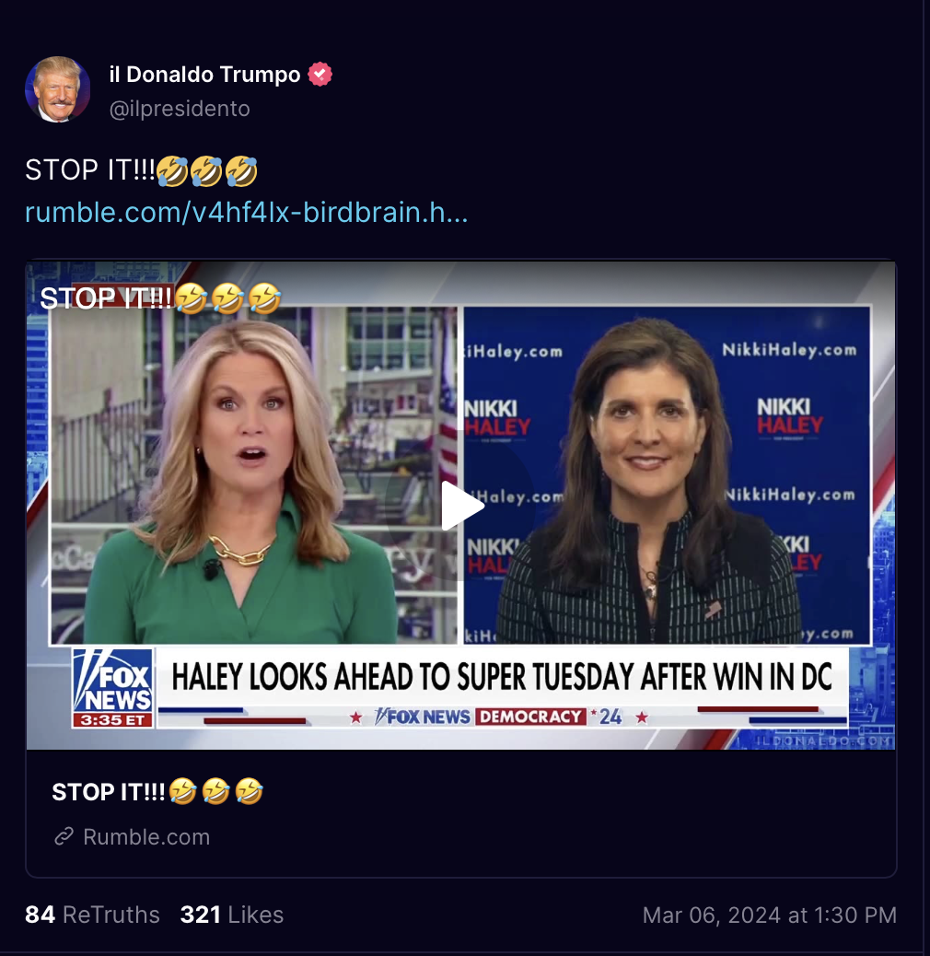Screen dimensions: 930x956
Task: Visit the @ilpresidento handle
Action: tap(180, 109)
